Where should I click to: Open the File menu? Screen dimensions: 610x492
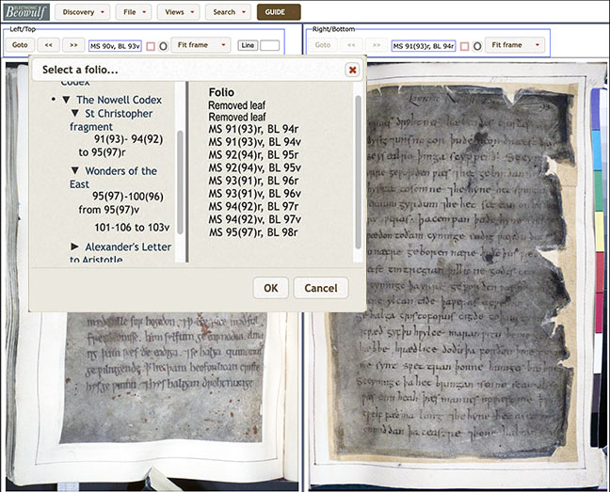(134, 12)
